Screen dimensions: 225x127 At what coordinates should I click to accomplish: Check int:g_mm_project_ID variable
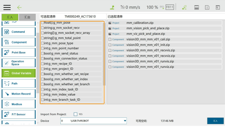point(42,69)
